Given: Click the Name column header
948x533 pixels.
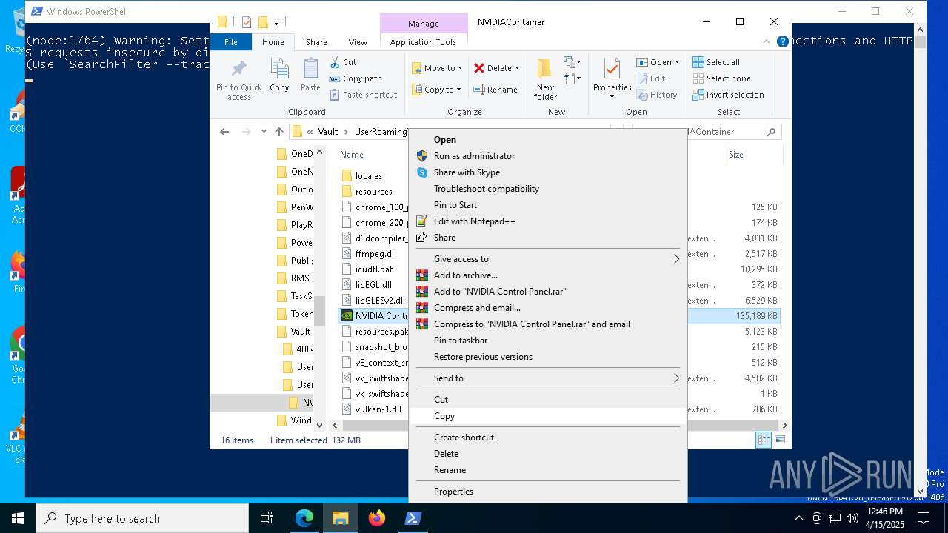Looking at the screenshot, I should click(x=352, y=155).
